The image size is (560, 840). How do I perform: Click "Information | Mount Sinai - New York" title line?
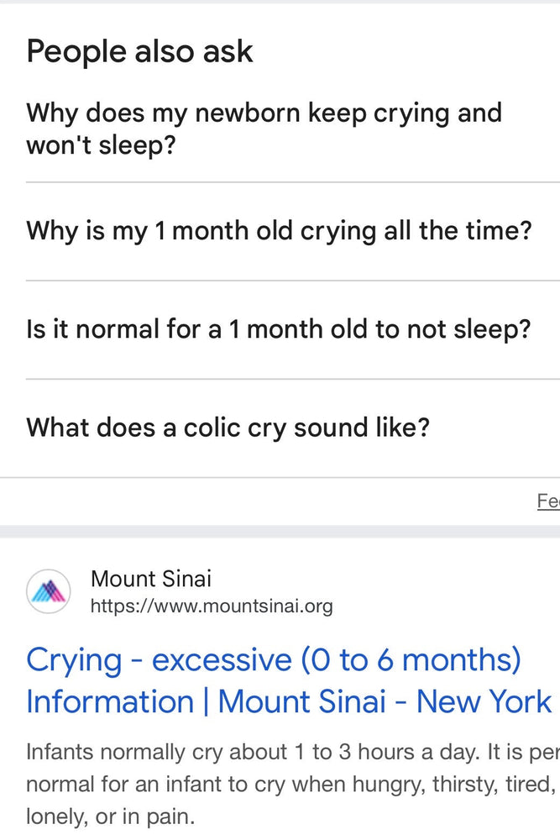coord(289,702)
